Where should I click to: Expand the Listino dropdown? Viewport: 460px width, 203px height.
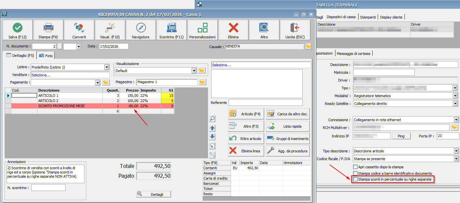tap(107, 67)
